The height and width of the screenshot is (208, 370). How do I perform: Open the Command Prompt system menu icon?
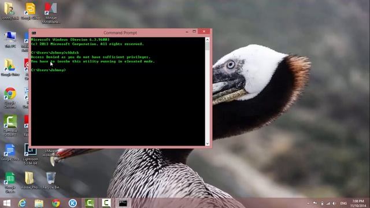[x=34, y=33]
